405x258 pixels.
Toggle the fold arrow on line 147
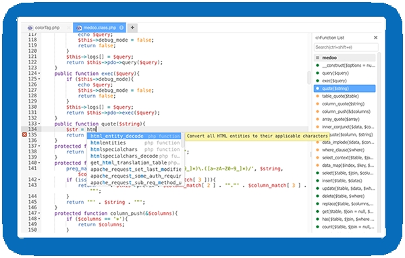39,213
